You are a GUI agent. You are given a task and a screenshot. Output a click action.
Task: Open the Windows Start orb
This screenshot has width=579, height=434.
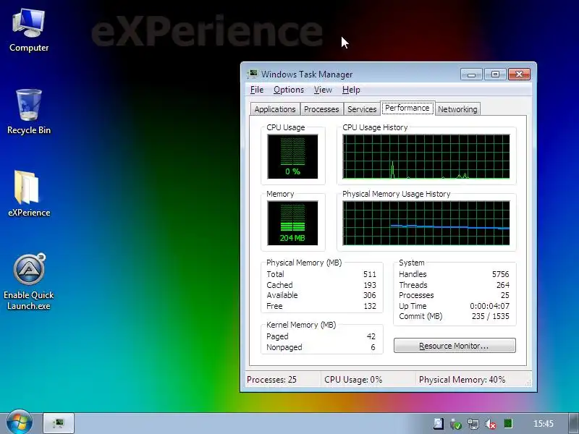tap(20, 423)
